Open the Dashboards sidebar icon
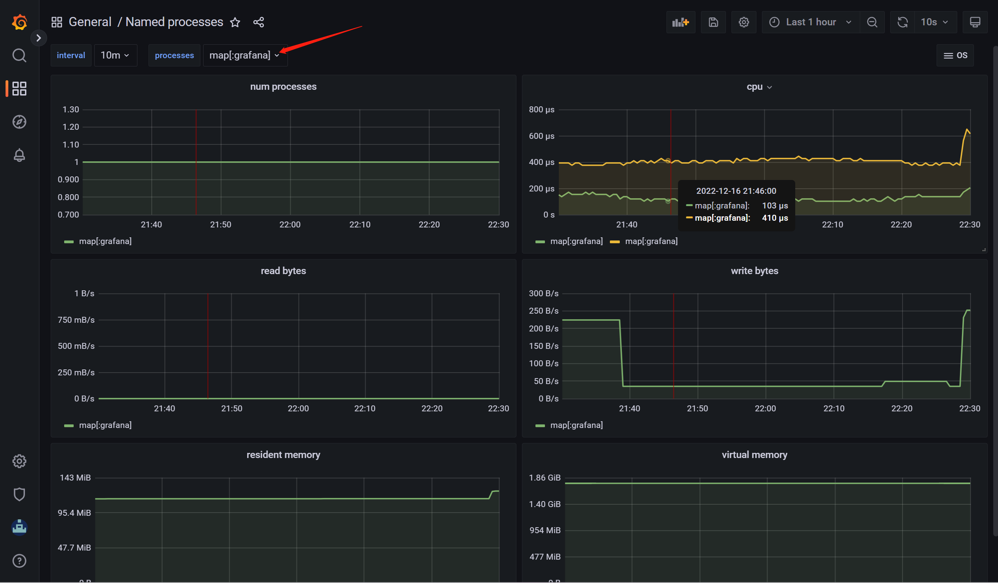Image resolution: width=998 pixels, height=583 pixels. pyautogui.click(x=19, y=89)
